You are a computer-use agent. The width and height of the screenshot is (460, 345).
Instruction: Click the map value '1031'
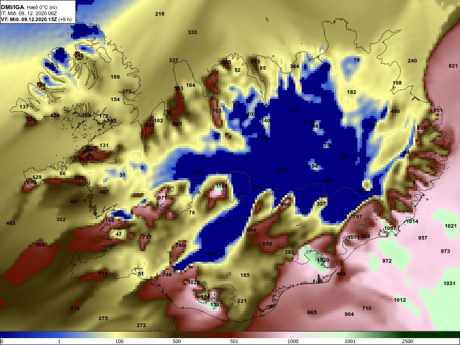pos(449,283)
